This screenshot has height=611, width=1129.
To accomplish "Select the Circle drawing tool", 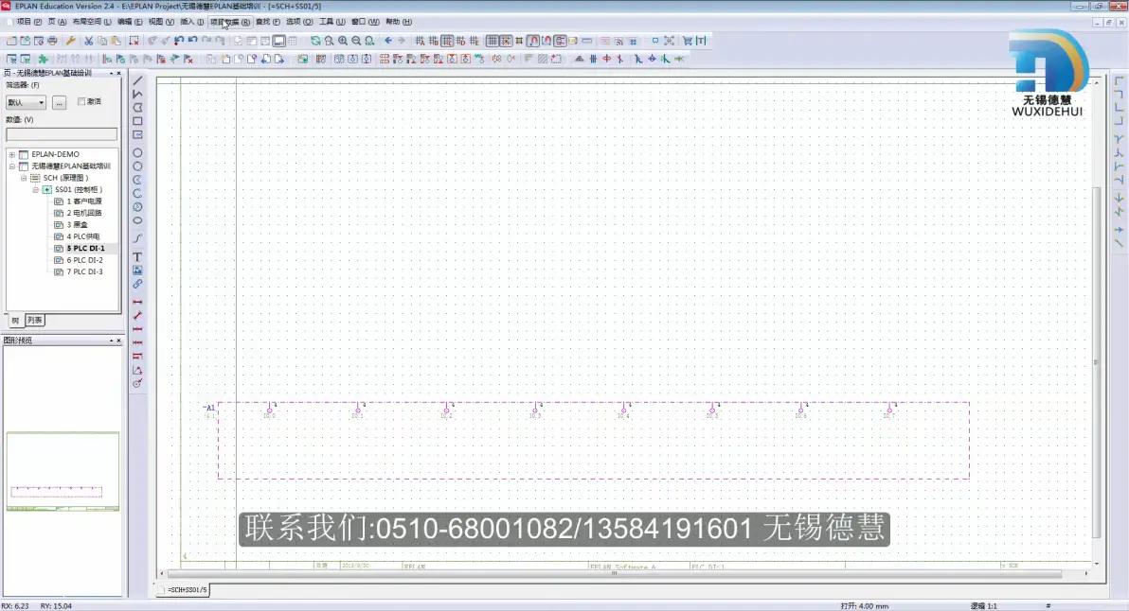I will click(137, 153).
